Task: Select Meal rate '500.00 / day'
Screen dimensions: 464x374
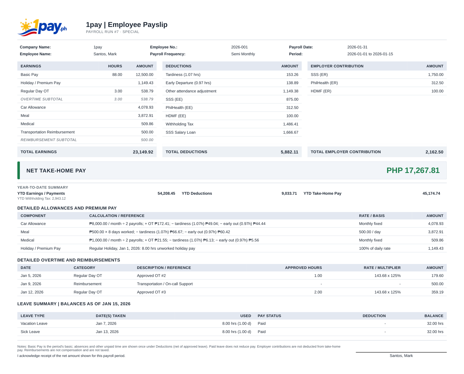Action: pyautogui.click(x=370, y=232)
